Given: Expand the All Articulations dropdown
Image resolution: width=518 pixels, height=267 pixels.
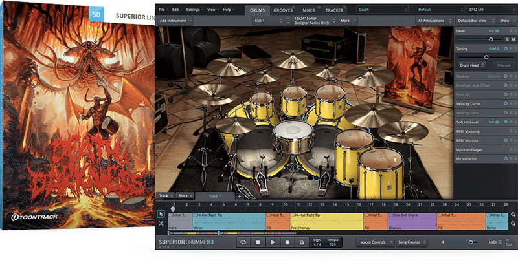Looking at the screenshot, I should coord(434,21).
